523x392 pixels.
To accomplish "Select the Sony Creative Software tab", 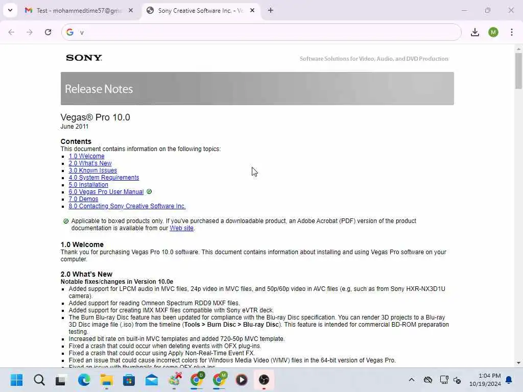I will pyautogui.click(x=201, y=11).
